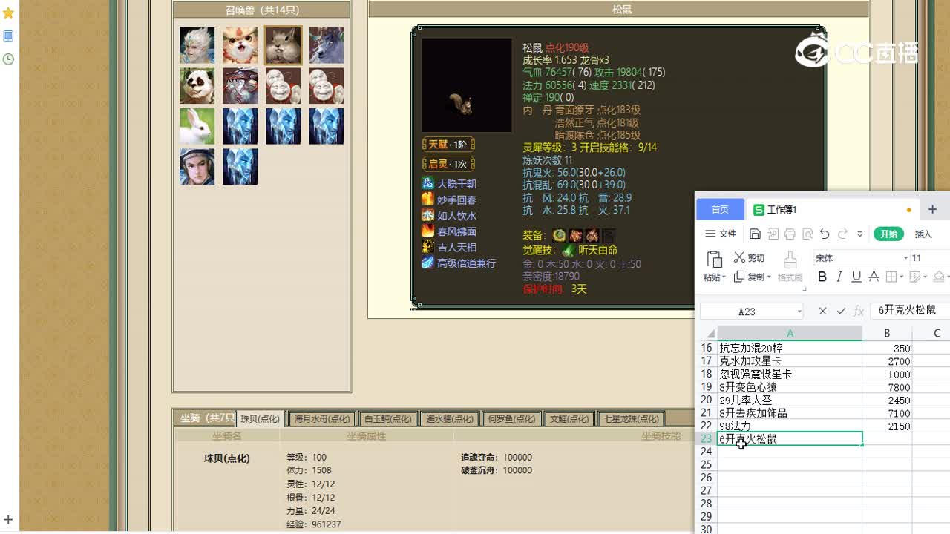The image size is (950, 534).
Task: Switch to the 首页 tab in WPS
Action: tap(720, 209)
